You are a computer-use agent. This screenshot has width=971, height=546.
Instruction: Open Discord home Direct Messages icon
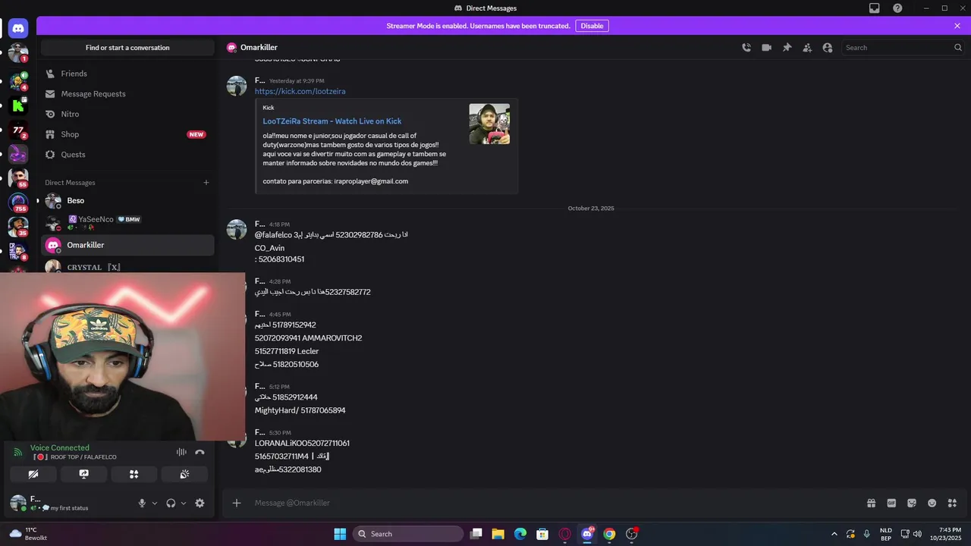point(18,29)
